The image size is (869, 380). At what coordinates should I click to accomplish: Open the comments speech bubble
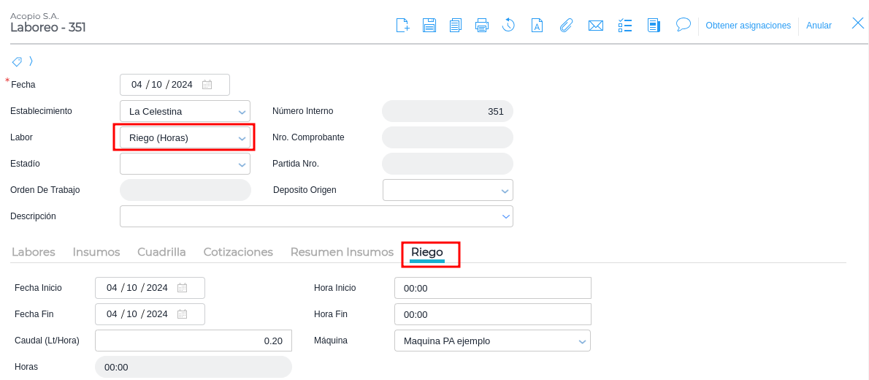(684, 25)
